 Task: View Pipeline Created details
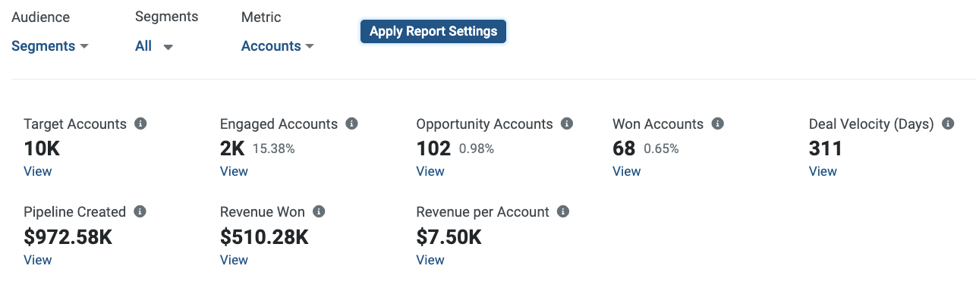[x=38, y=260]
